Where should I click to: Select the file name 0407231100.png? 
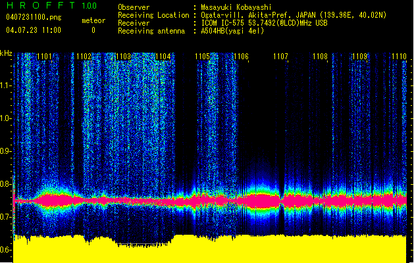pyautogui.click(x=34, y=17)
